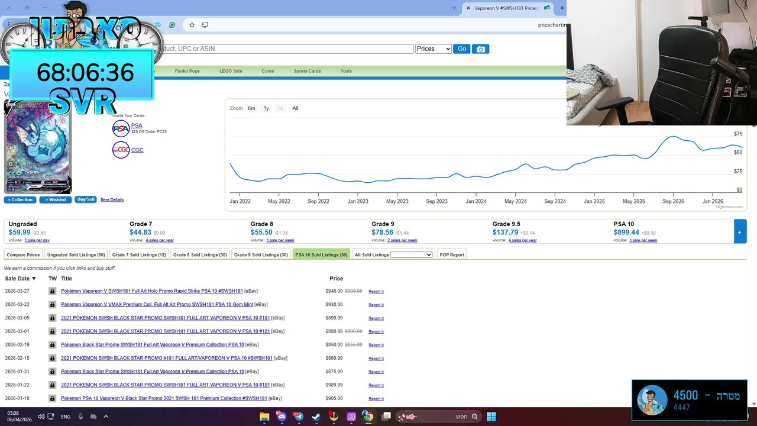Click the PSA 10 price $899.44

pos(626,233)
